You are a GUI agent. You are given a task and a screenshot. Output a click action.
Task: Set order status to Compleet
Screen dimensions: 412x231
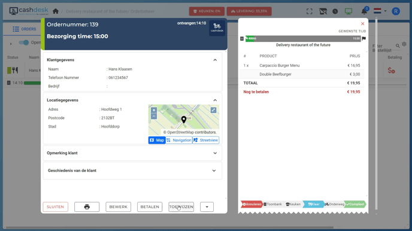tap(355, 204)
